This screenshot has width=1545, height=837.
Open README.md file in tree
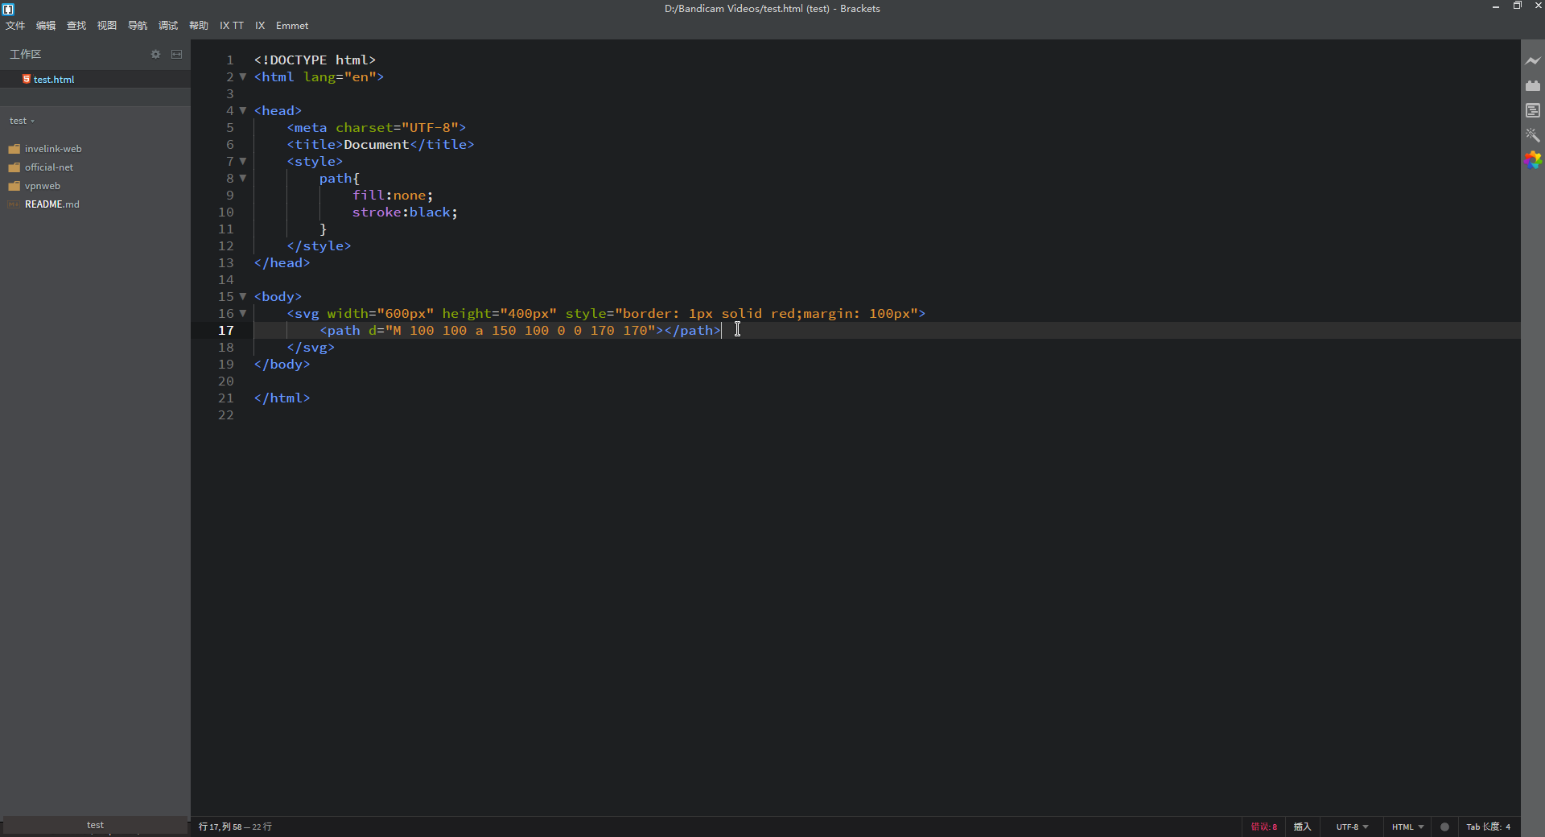coord(52,204)
